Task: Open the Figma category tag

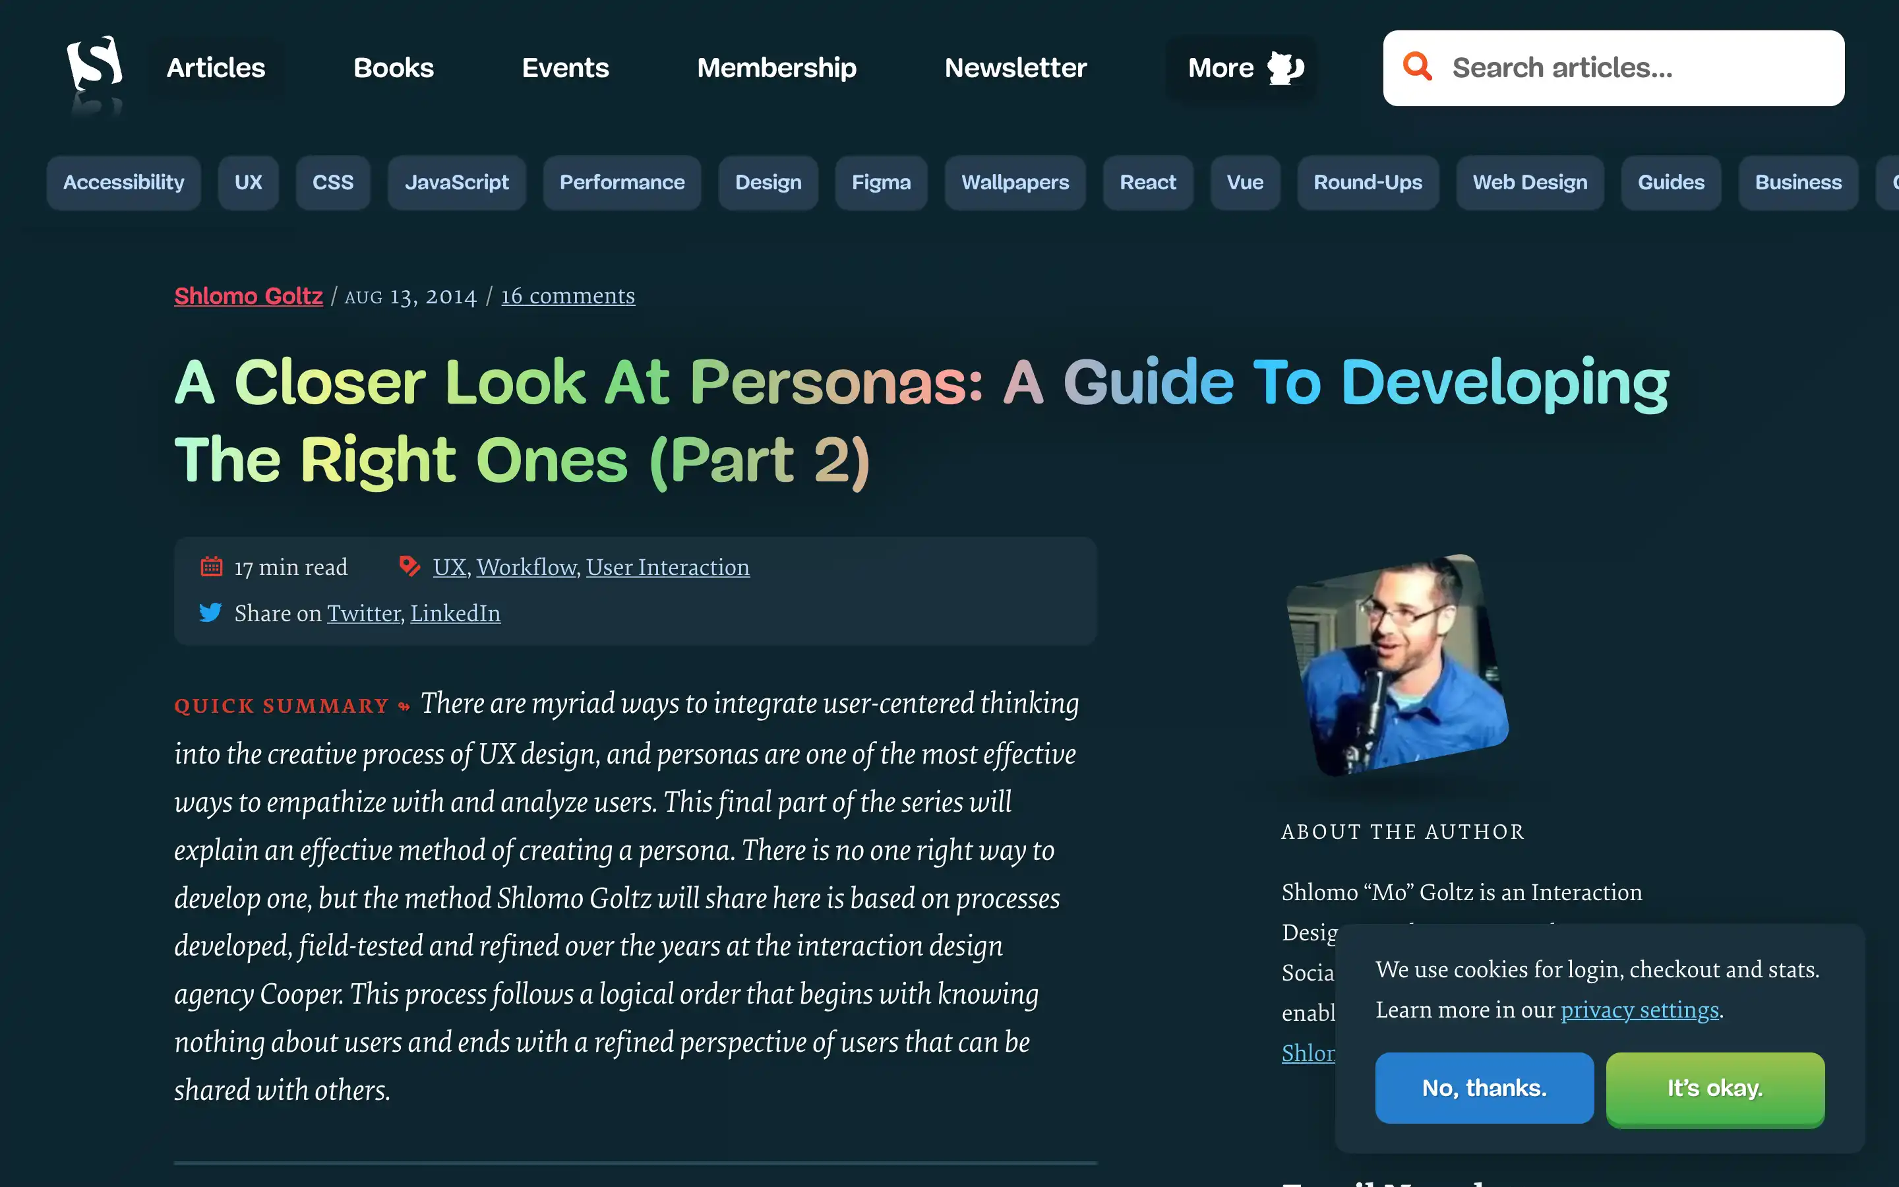Action: click(881, 183)
